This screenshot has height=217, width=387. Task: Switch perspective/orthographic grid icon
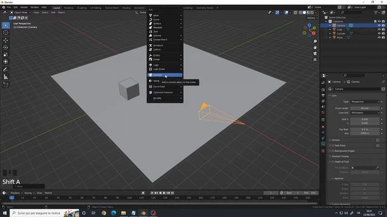315,60
